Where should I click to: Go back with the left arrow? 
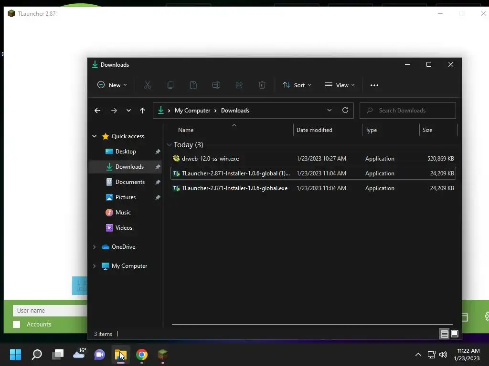point(97,111)
